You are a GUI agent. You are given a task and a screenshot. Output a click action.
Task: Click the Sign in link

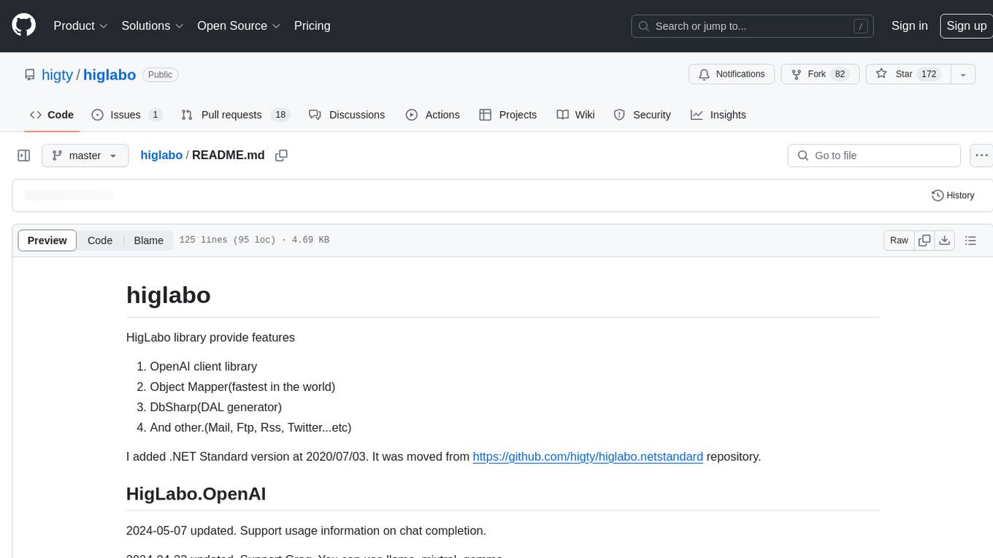click(909, 26)
